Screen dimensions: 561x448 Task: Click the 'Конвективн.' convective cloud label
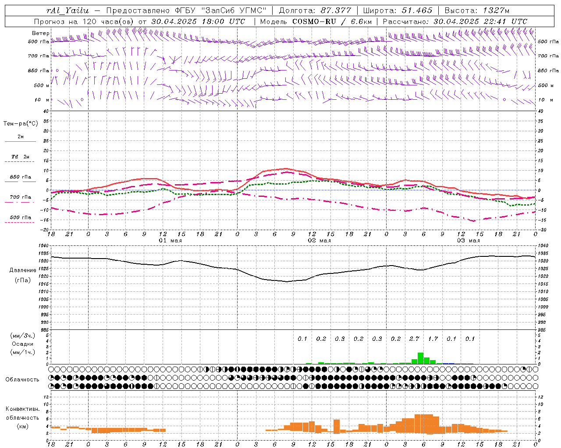tap(22, 409)
